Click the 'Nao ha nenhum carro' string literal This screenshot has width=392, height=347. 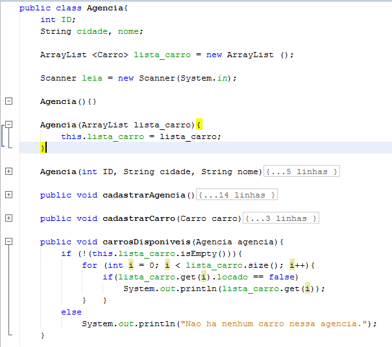[x=274, y=324]
